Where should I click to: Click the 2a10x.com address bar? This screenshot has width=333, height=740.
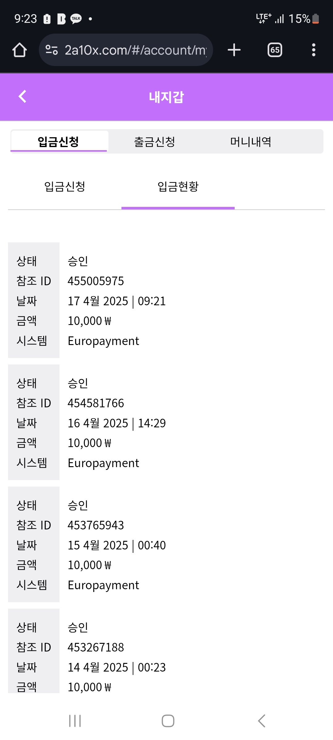click(135, 50)
